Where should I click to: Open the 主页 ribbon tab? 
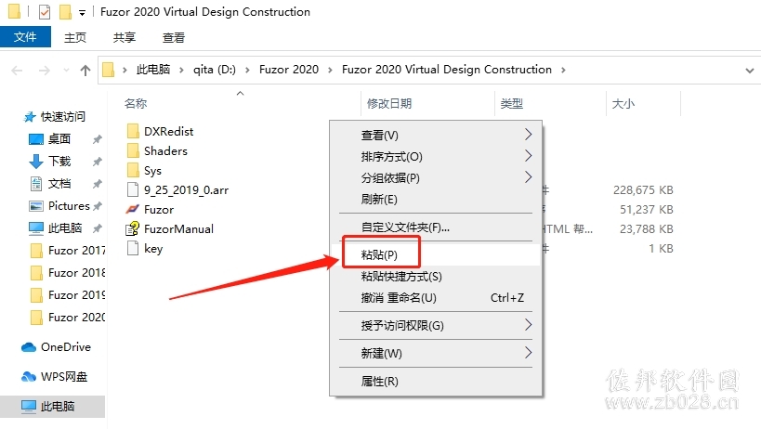[x=75, y=37]
